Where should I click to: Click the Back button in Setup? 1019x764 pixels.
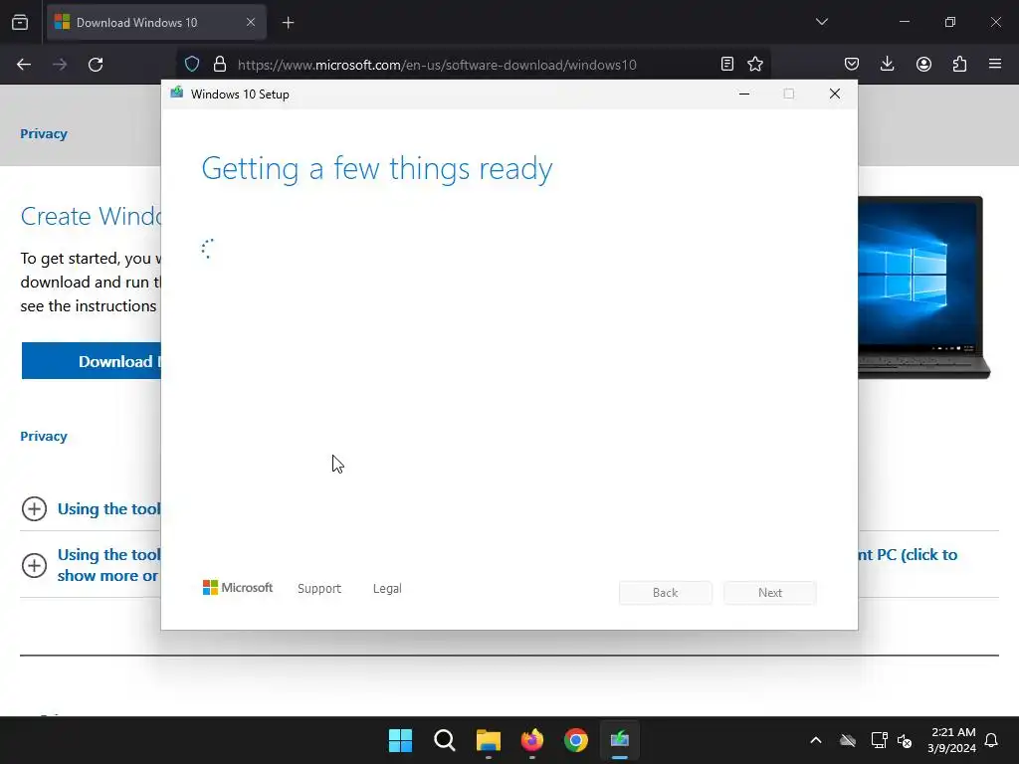pos(666,593)
